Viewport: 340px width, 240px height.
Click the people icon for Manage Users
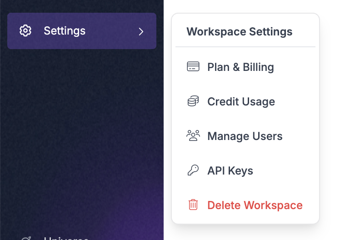tap(193, 136)
